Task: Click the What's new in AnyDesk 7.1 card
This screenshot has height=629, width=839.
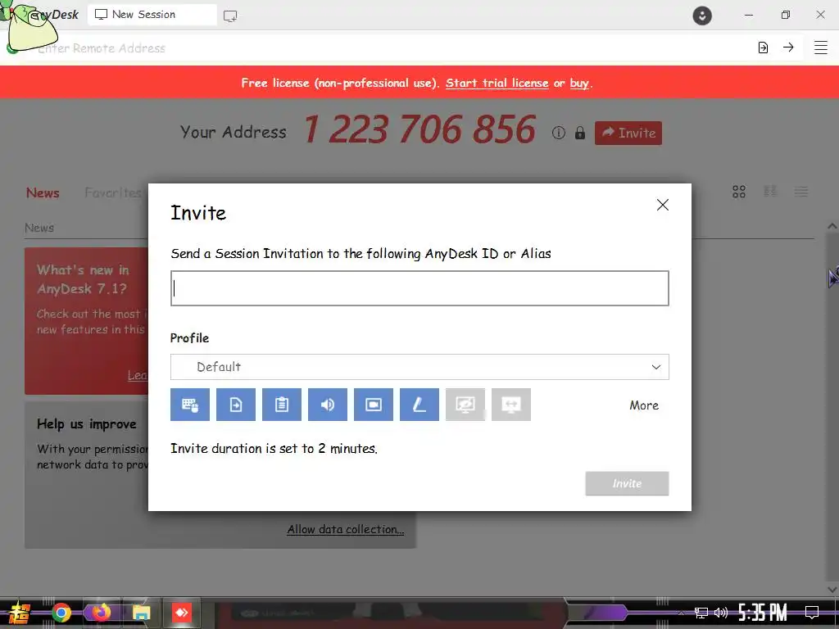Action: tap(86, 321)
